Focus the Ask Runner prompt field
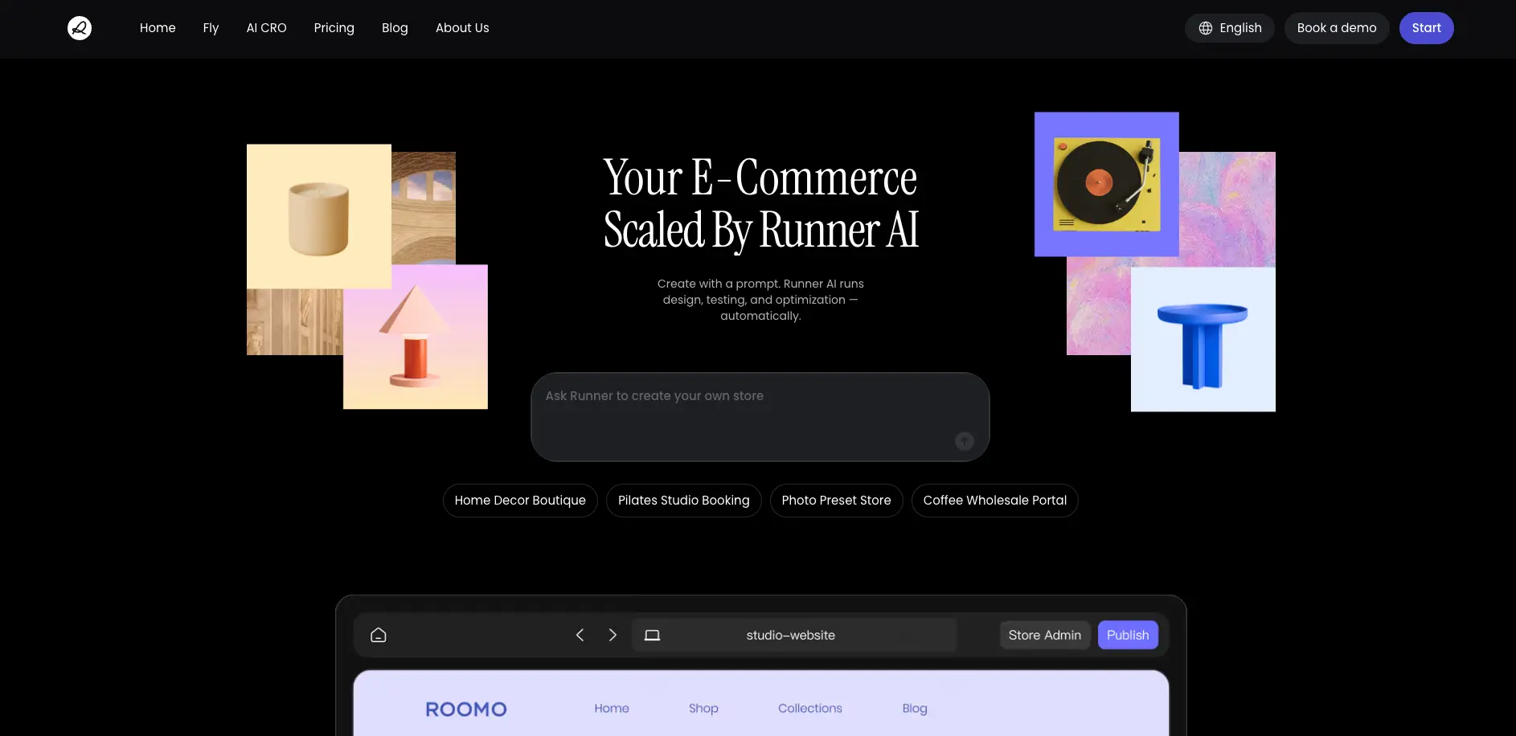The image size is (1516, 736). click(760, 417)
